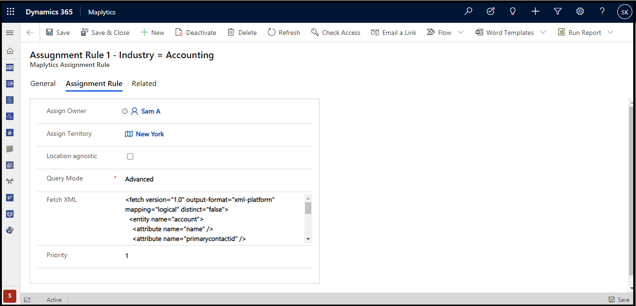The image size is (636, 306).
Task: Expand the Flow dropdown chevron
Action: coord(461,33)
